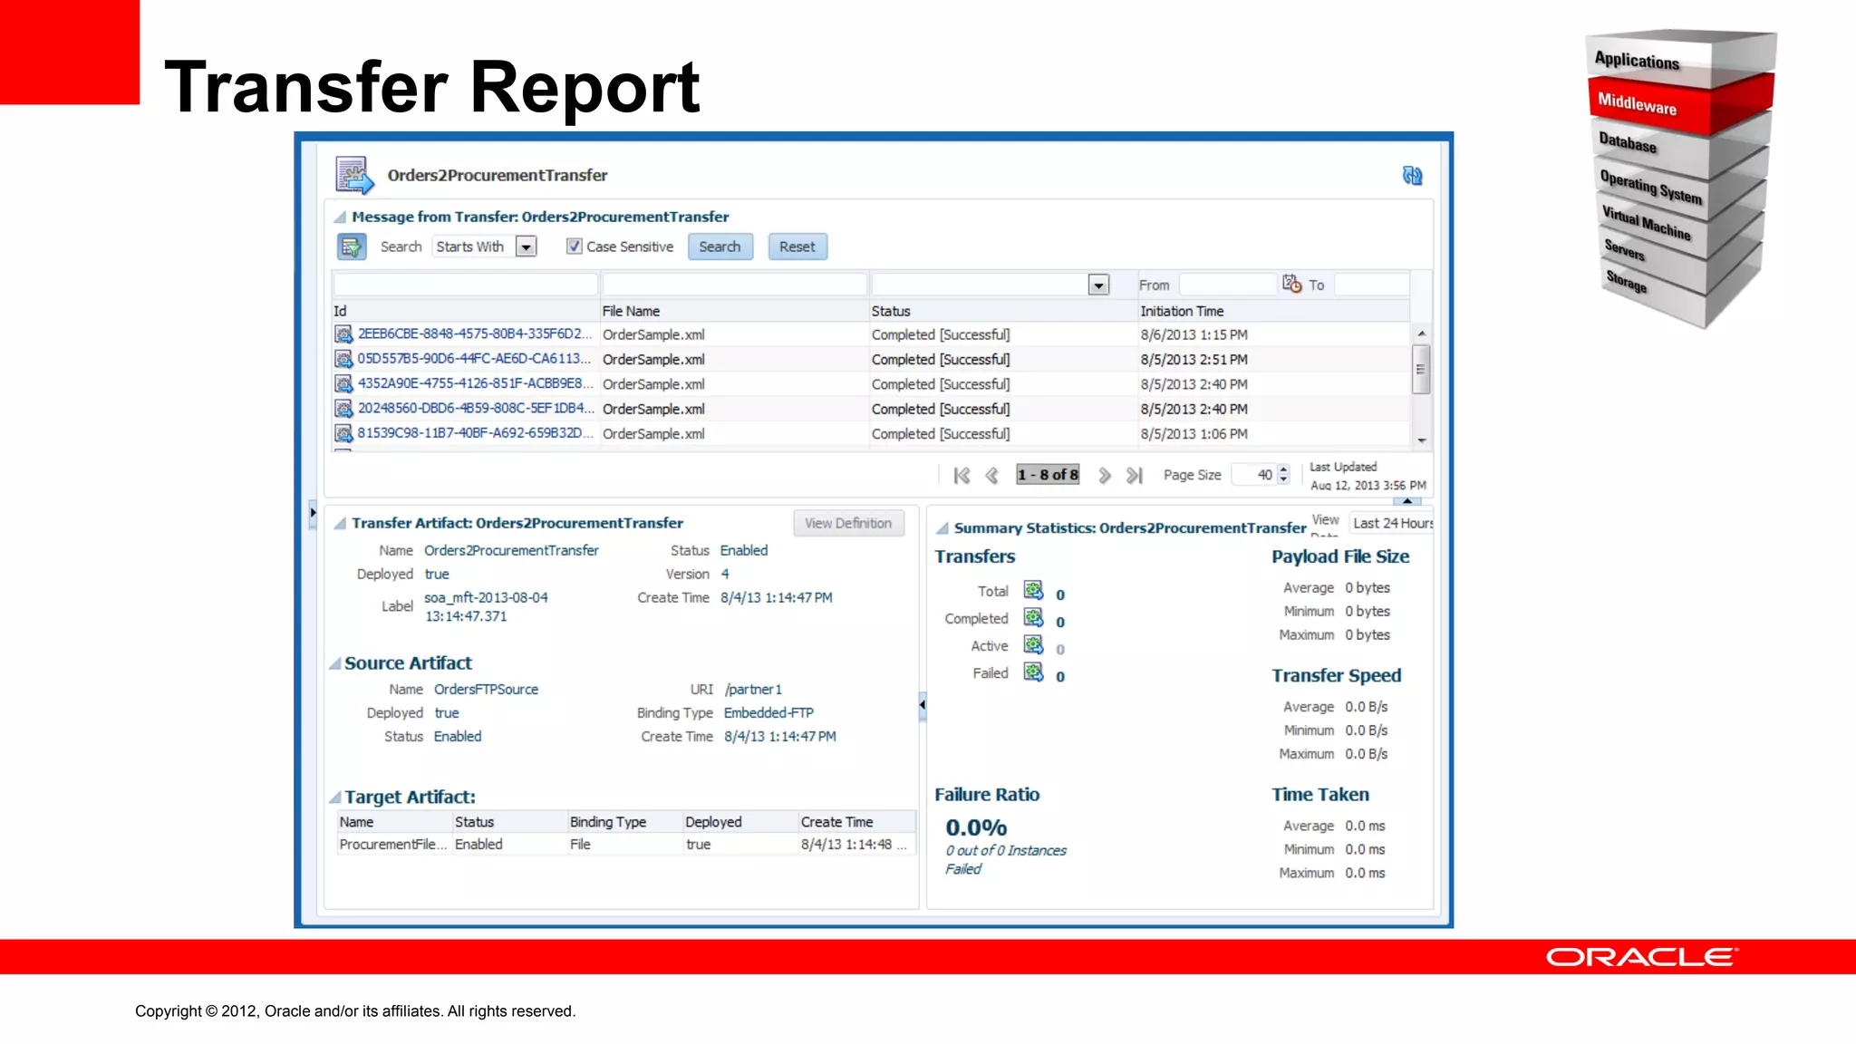Click the Initiation Time 8/6/2013 1:15 PM
The width and height of the screenshot is (1856, 1044).
tap(1194, 334)
